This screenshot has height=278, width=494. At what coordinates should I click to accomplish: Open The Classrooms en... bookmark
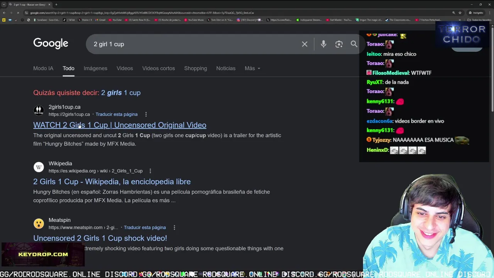coord(398,20)
